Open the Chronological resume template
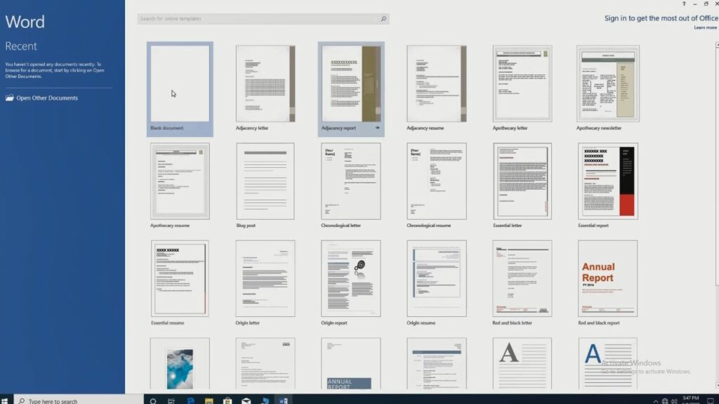Image resolution: width=719 pixels, height=404 pixels. coord(436,181)
